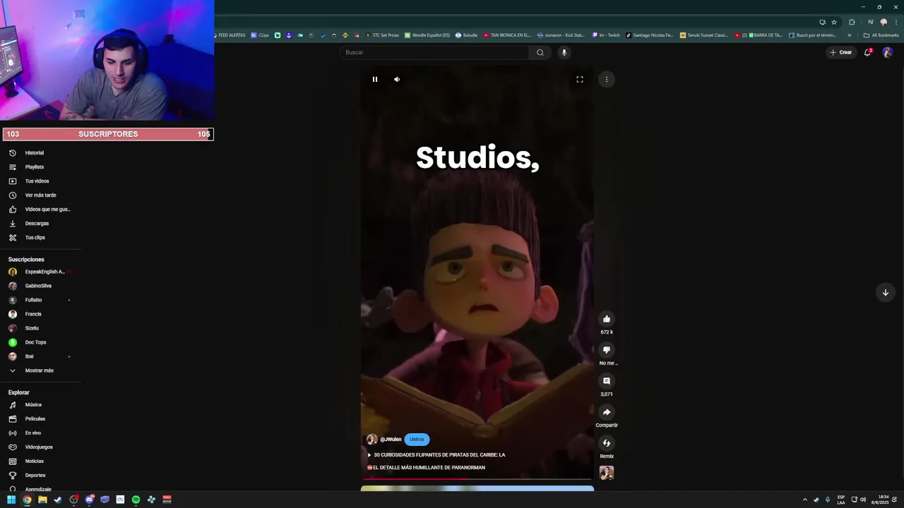Image resolution: width=904 pixels, height=508 pixels.
Task: Open linked video 30 Curiosidades Flipantes
Action: pos(436,455)
